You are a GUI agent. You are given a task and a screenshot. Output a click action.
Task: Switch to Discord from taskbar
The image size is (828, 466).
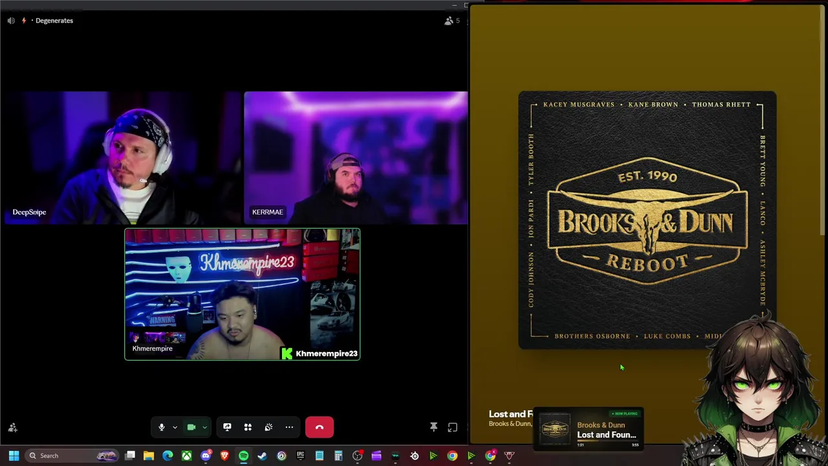pyautogui.click(x=206, y=456)
